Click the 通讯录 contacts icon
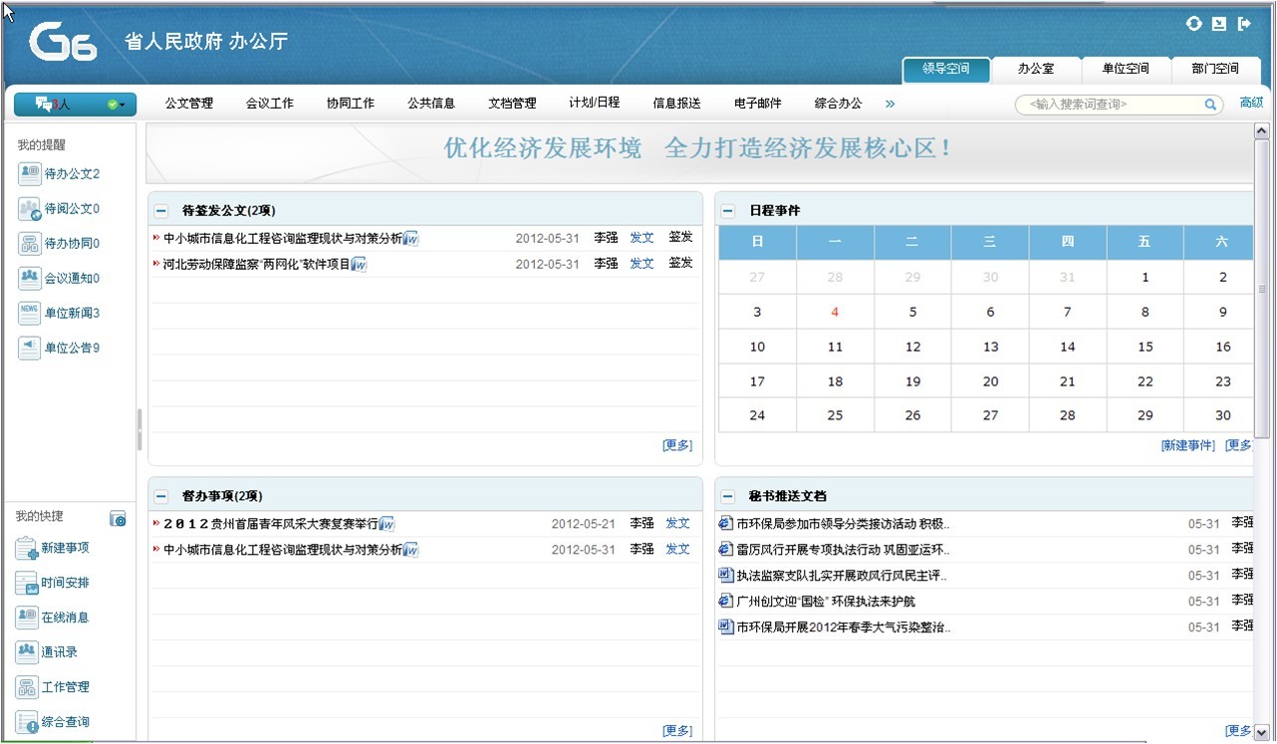The width and height of the screenshot is (1277, 744). 26,652
